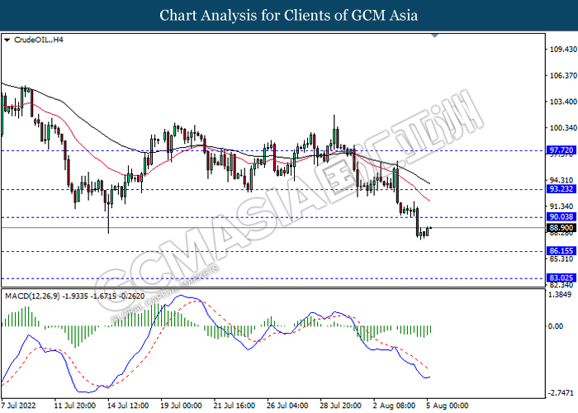Image resolution: width=578 pixels, height=413 pixels.
Task: Click the 100.340 price axis value
Action: 563,128
